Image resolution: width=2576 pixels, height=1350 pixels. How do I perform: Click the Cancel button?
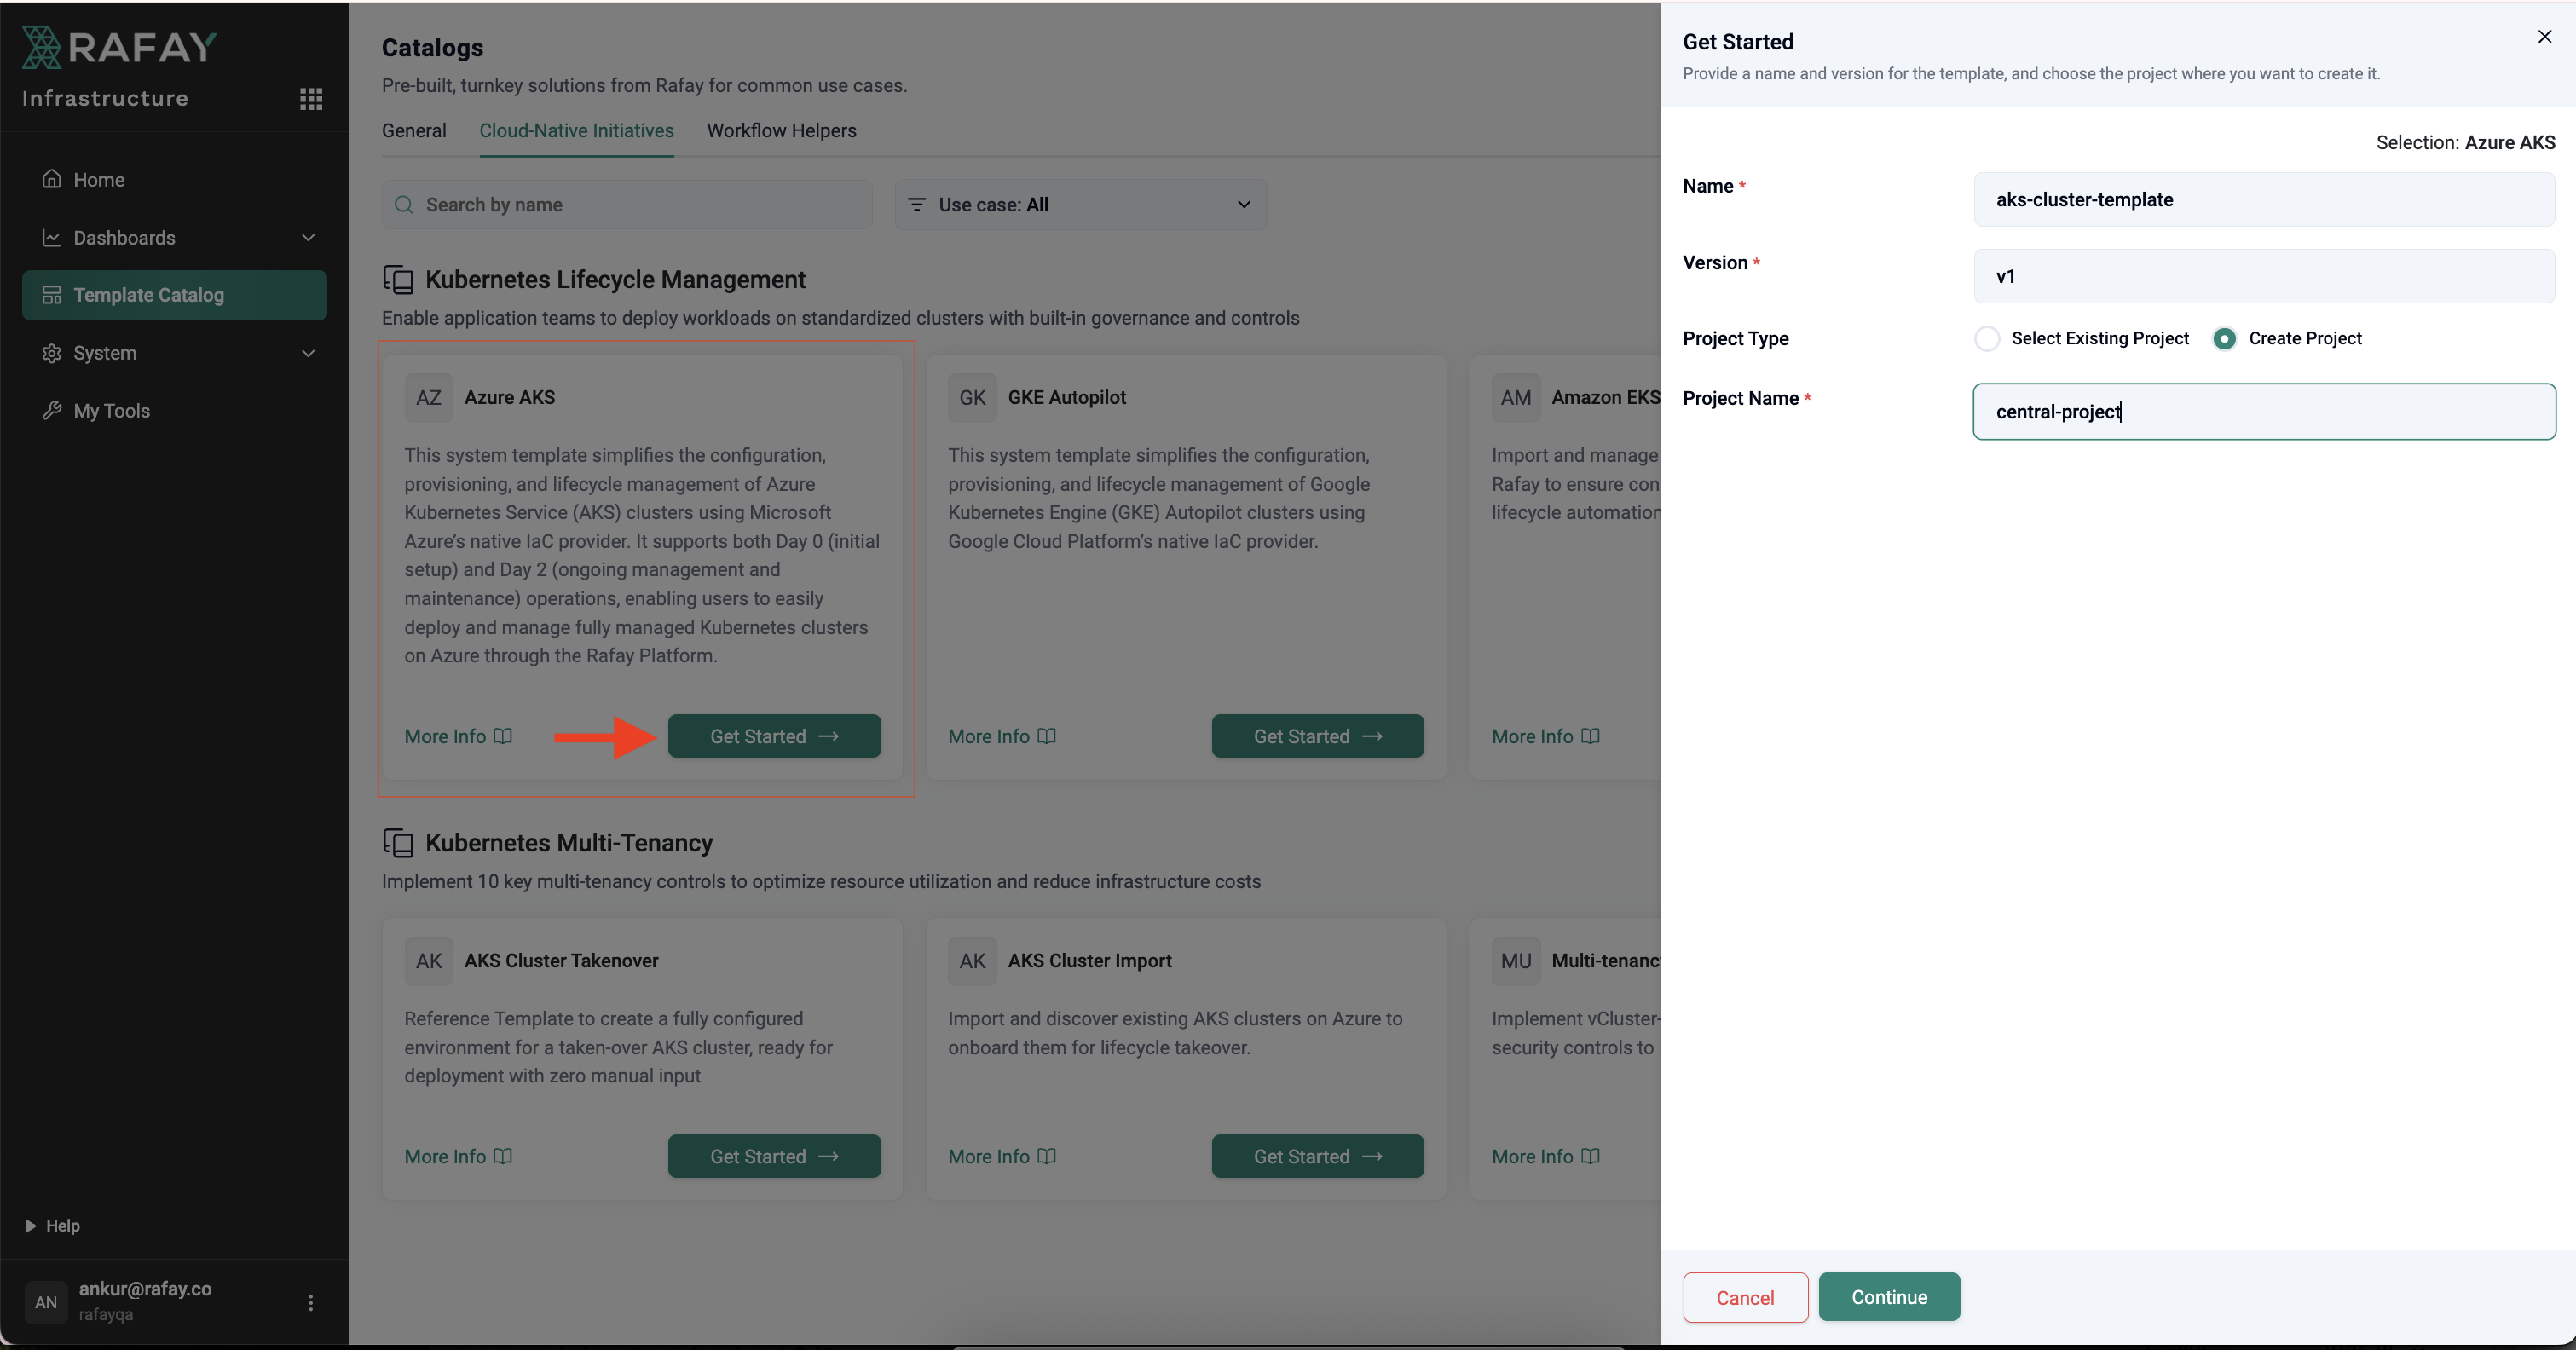[x=1745, y=1298]
